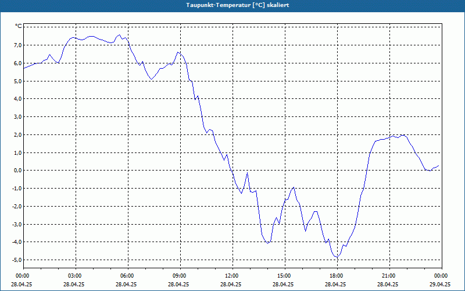Click the '28.04.25' date under '12:00'

231,284
